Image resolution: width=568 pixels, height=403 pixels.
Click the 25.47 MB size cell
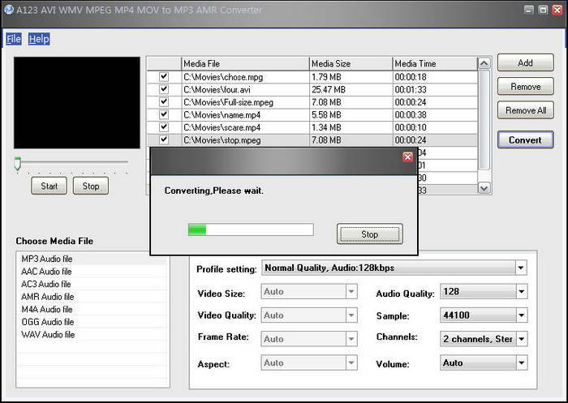(x=351, y=89)
